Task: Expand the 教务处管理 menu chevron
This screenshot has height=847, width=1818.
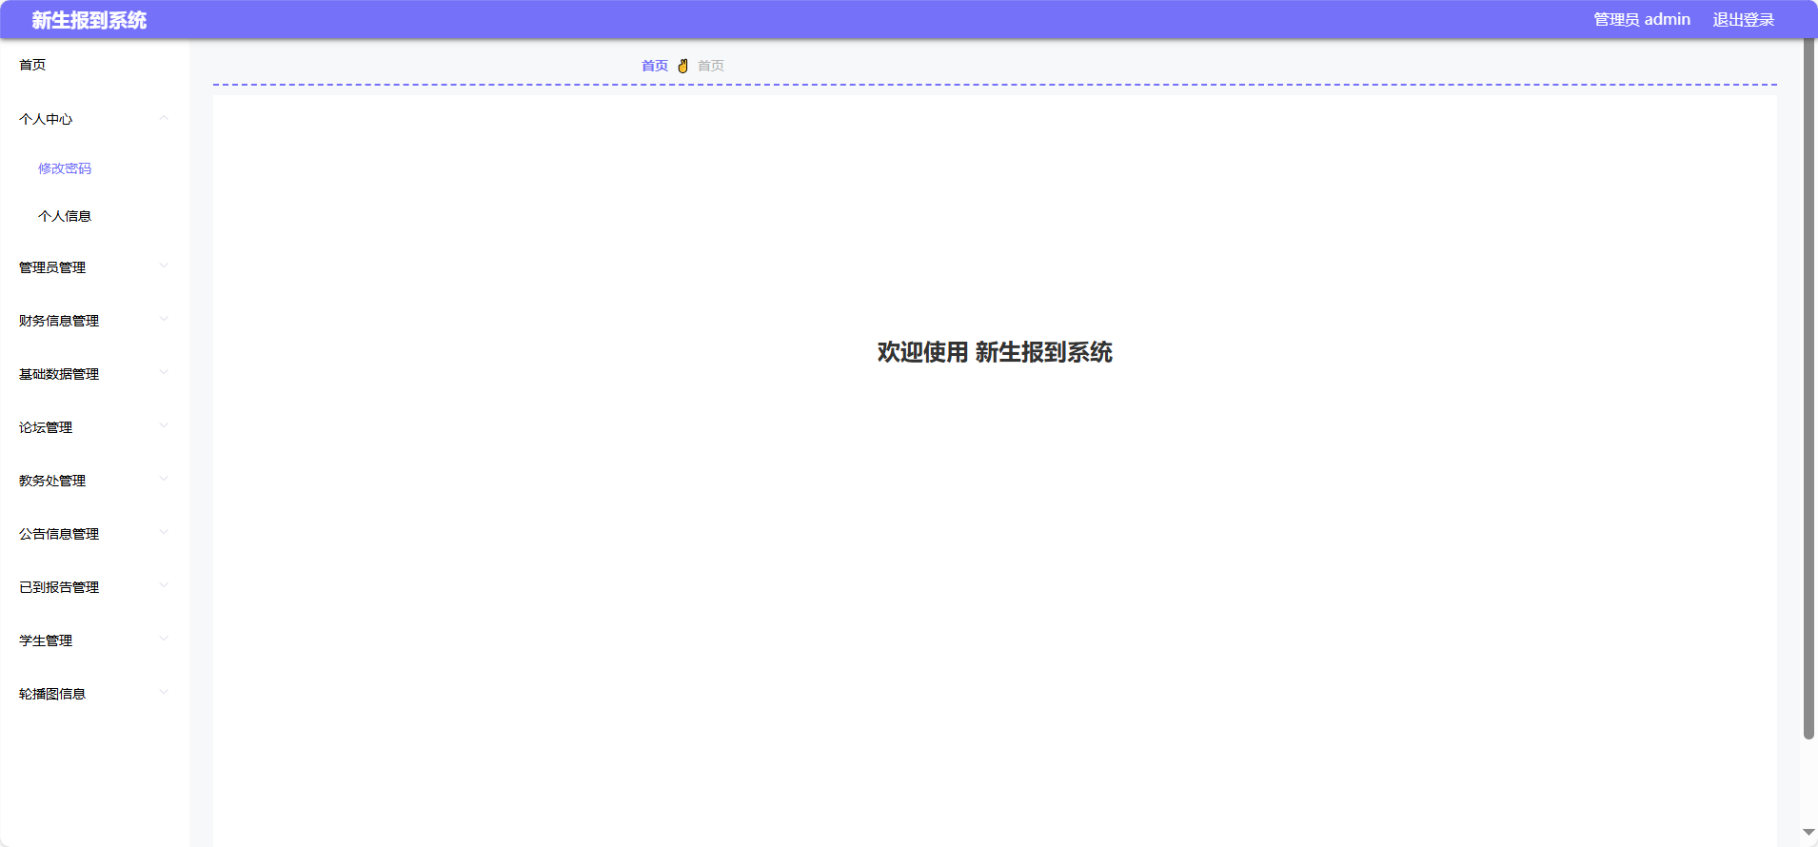Action: coord(164,479)
